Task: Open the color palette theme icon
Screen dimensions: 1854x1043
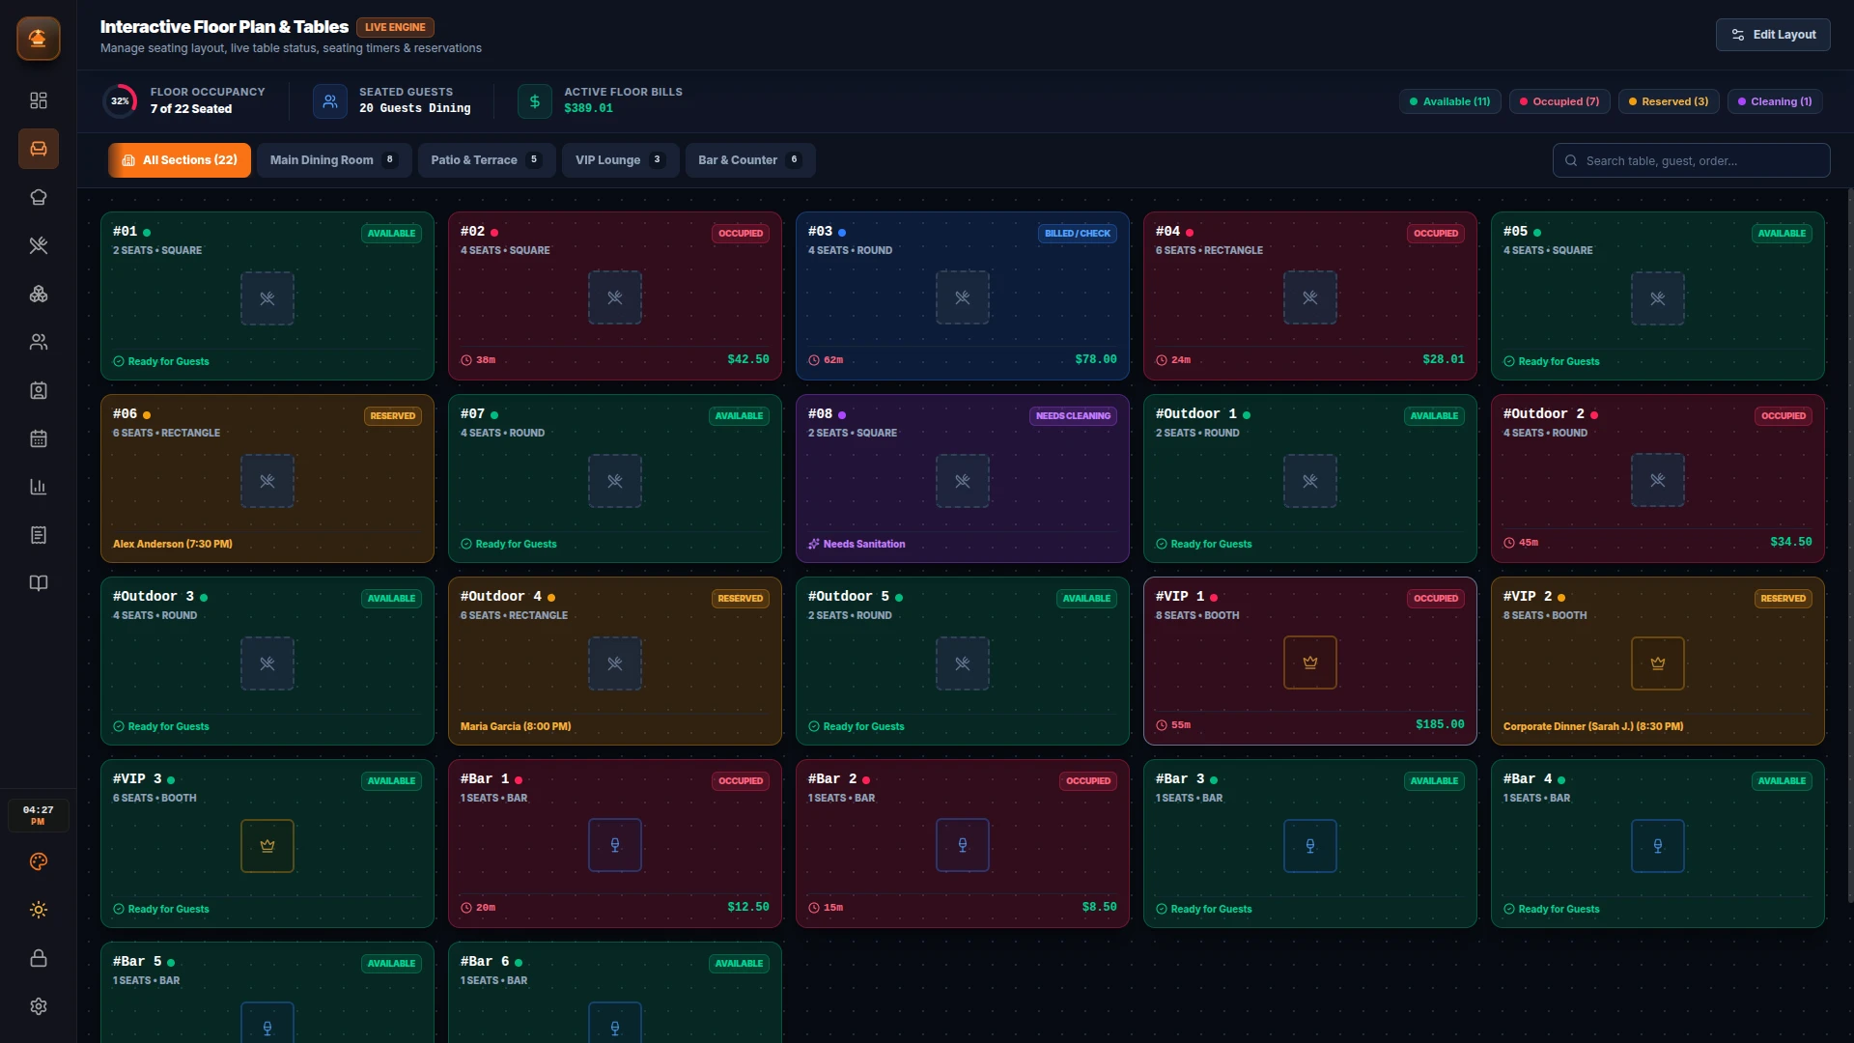Action: pos(39,861)
